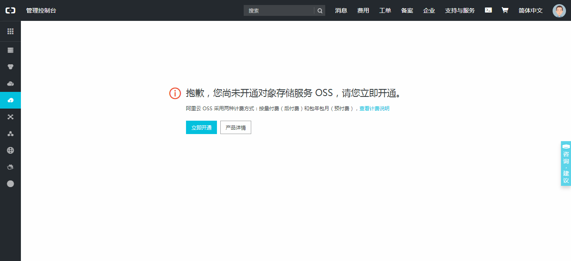Select the ECS server icon in sidebar
The image size is (571, 261).
(x=10, y=50)
